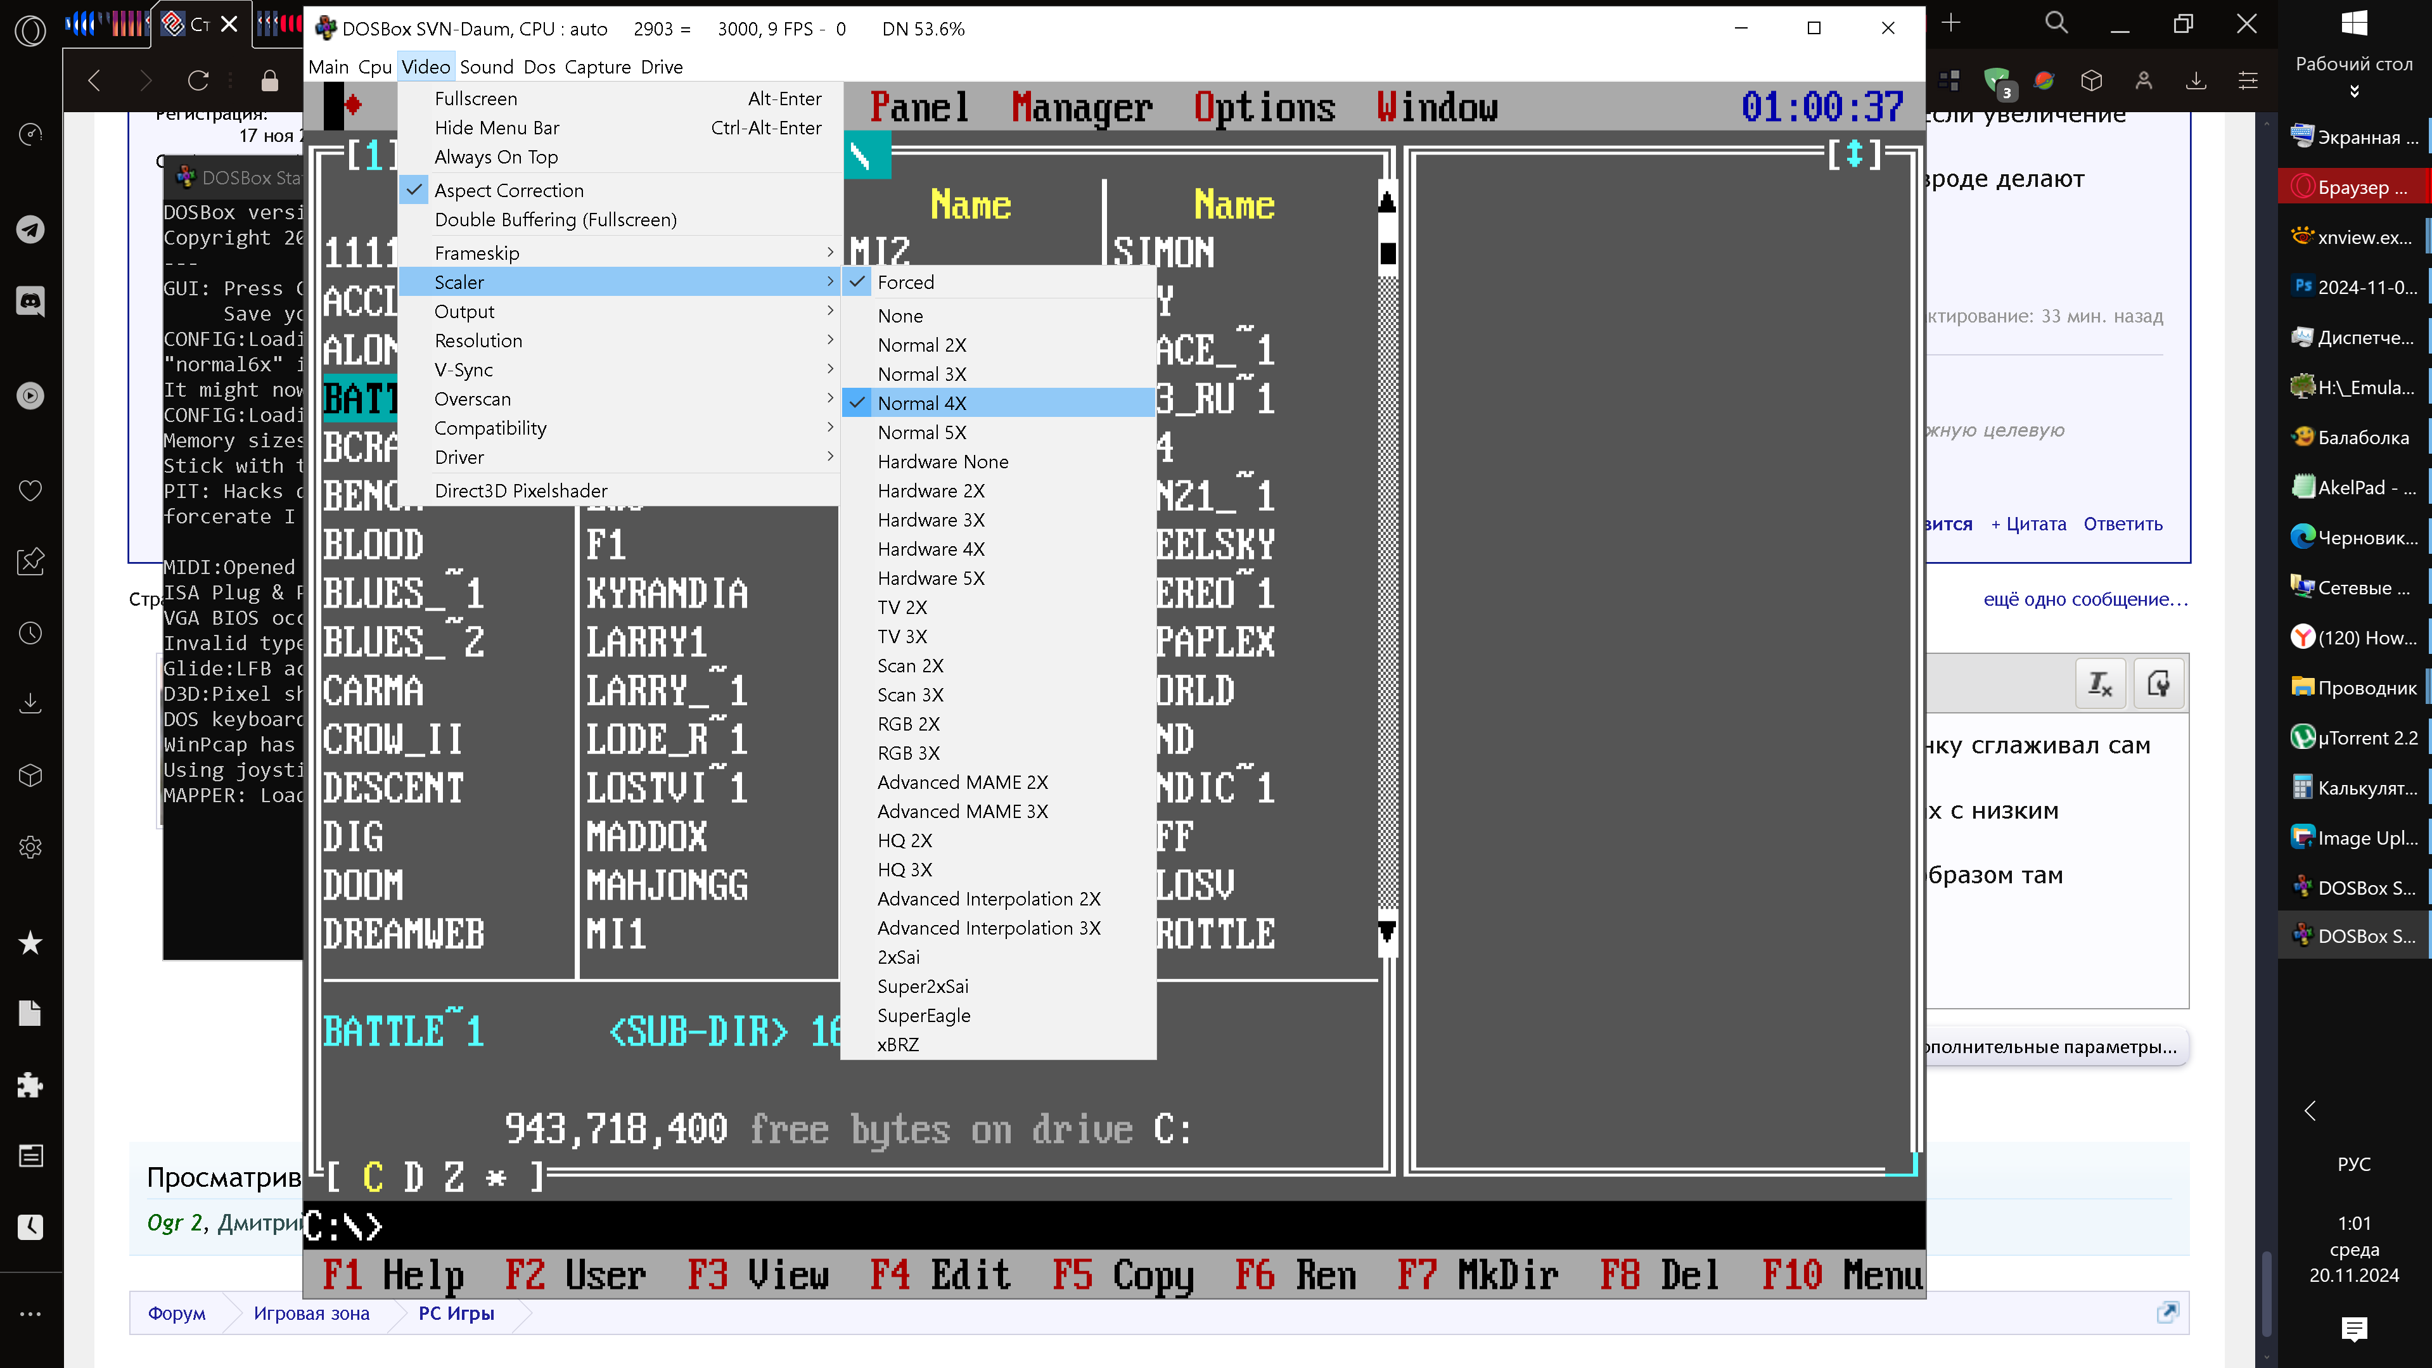This screenshot has width=2432, height=1368.
Task: Expand the Resolution submenu
Action: pos(478,341)
